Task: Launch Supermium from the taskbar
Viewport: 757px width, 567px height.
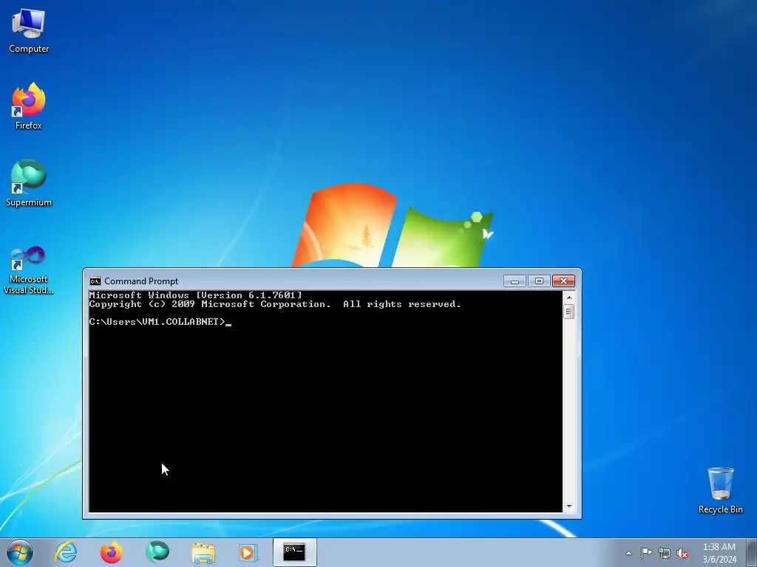Action: [157, 552]
